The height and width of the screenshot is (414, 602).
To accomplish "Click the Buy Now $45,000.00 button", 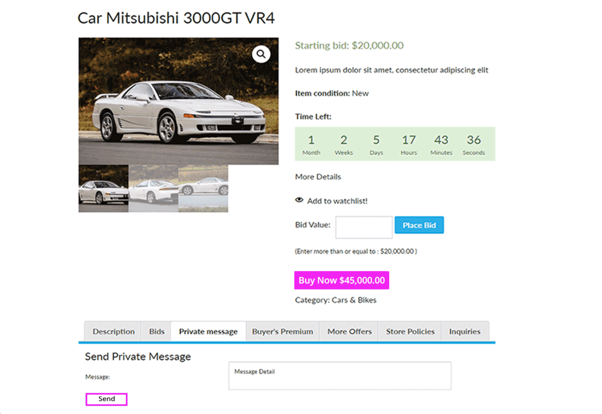I will click(342, 280).
